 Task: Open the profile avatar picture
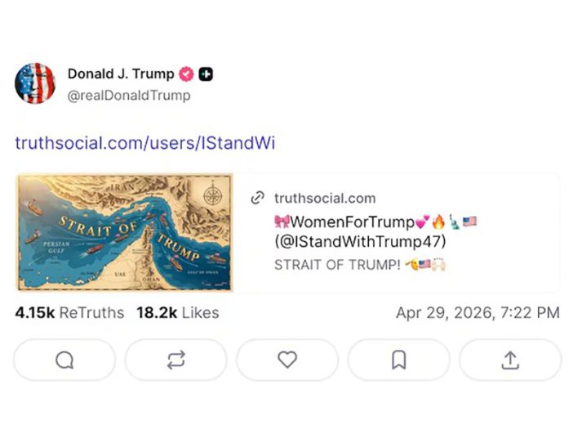35,83
